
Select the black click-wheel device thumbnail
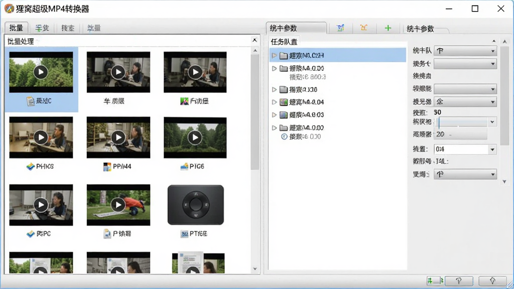pyautogui.click(x=196, y=205)
